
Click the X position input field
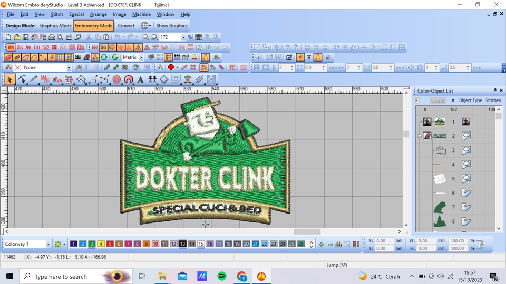[x=384, y=240]
